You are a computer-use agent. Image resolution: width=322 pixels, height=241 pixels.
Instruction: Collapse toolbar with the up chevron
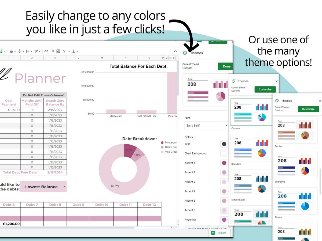(175, 51)
